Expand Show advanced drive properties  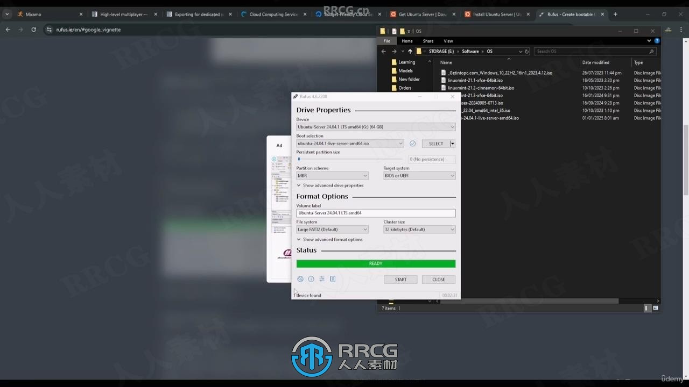point(330,185)
